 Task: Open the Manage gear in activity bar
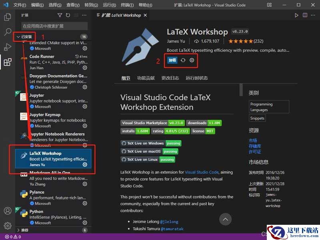coord(8,226)
